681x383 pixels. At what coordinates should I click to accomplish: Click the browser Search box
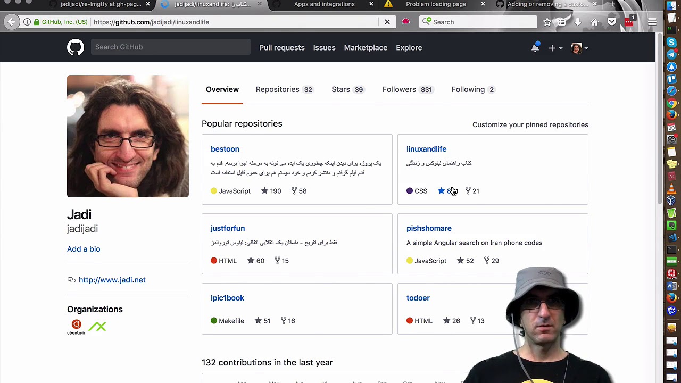[478, 22]
